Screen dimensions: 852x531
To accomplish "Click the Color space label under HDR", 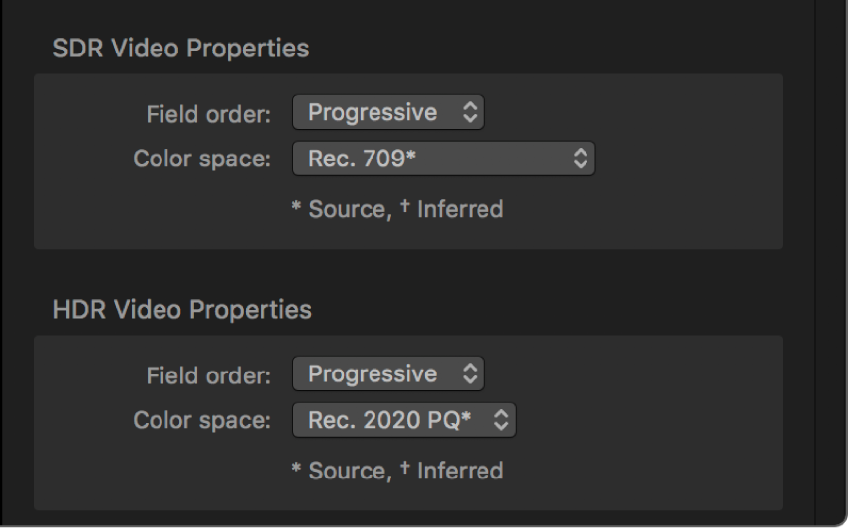I will (202, 421).
